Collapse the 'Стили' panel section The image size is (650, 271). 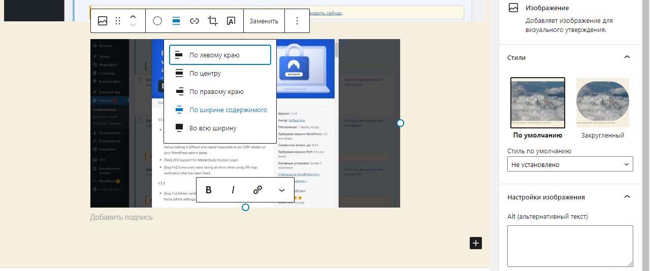[627, 57]
